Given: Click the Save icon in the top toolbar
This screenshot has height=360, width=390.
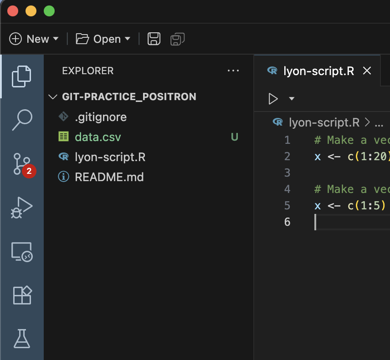Looking at the screenshot, I should [154, 39].
